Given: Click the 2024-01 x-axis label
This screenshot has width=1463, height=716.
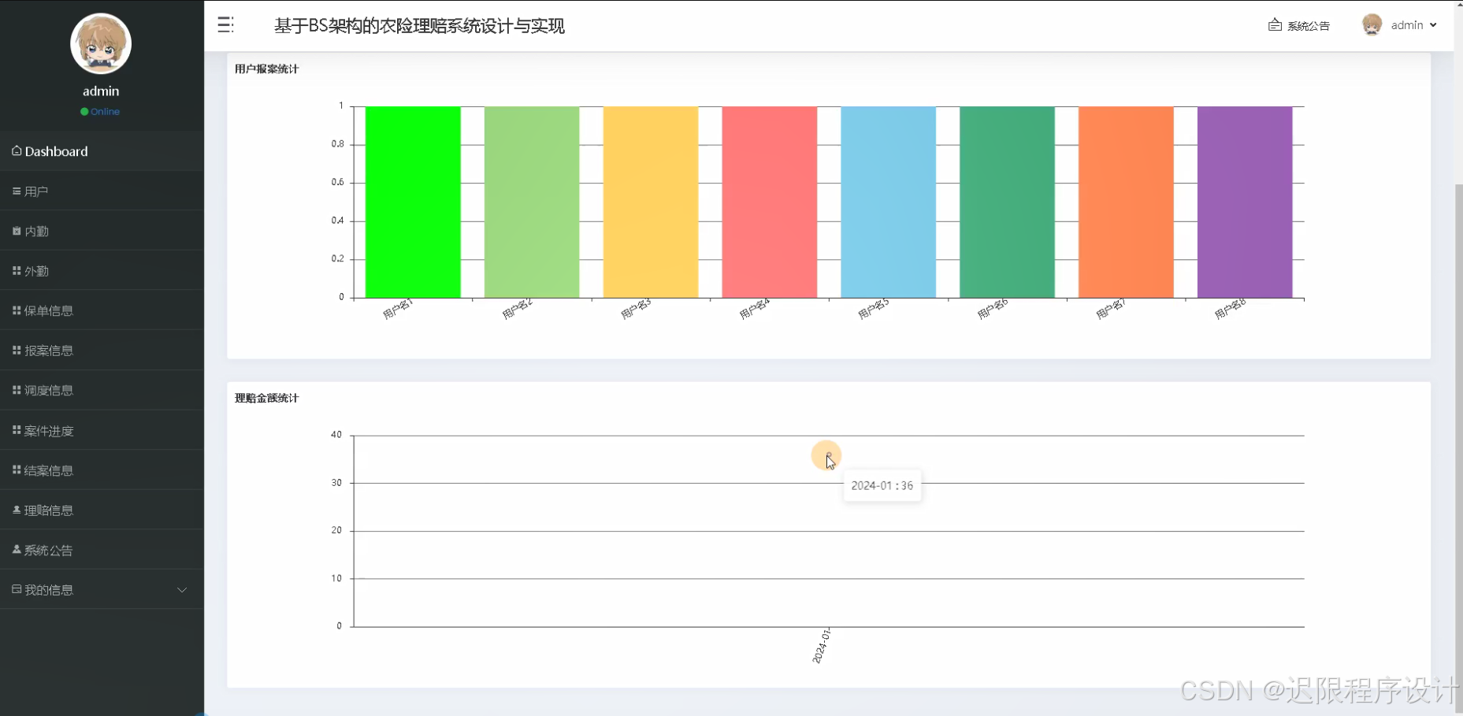Looking at the screenshot, I should pos(822,646).
